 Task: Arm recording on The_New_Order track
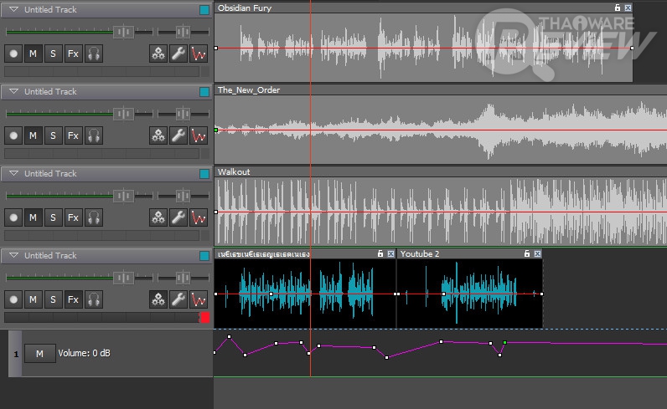tap(13, 135)
